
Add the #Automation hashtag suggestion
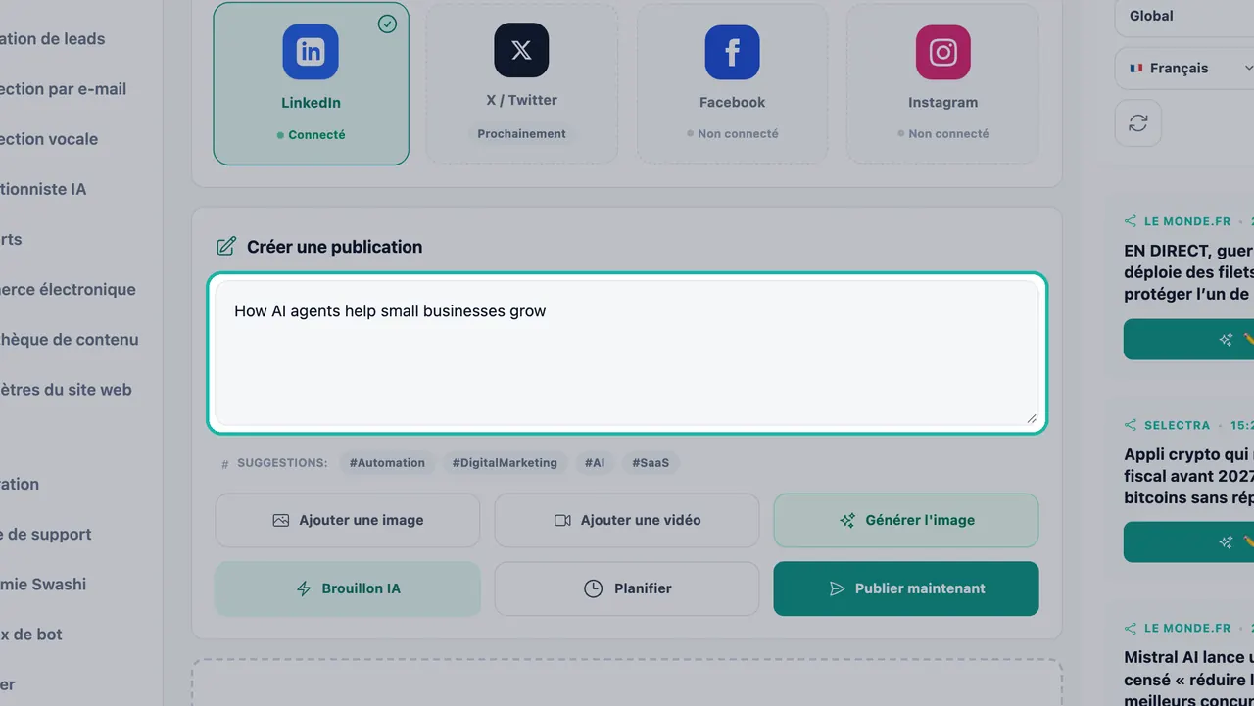click(x=387, y=463)
